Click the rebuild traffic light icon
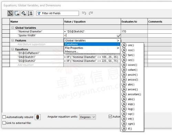 (37, 117)
